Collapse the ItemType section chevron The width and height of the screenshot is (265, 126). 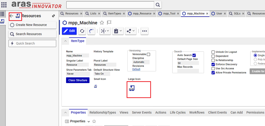tap(66, 41)
